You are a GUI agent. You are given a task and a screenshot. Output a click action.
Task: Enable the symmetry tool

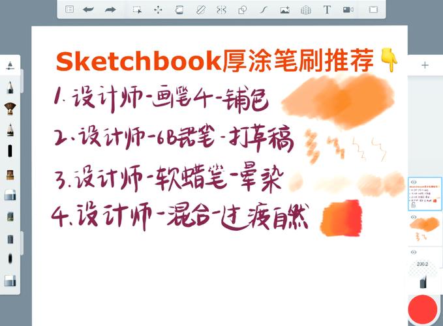point(222,10)
